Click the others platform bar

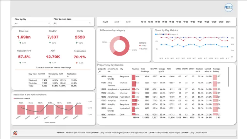[x=59, y=110]
